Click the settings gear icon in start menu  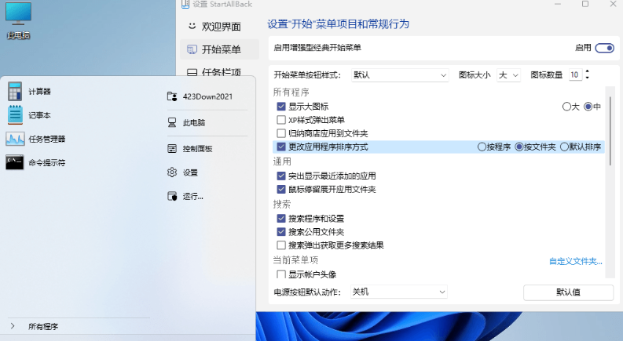coord(172,172)
